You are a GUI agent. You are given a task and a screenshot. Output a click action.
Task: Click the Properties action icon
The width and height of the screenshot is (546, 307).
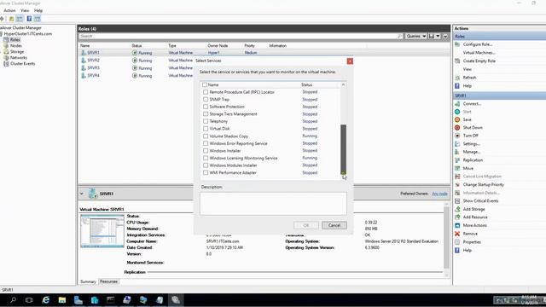point(457,242)
